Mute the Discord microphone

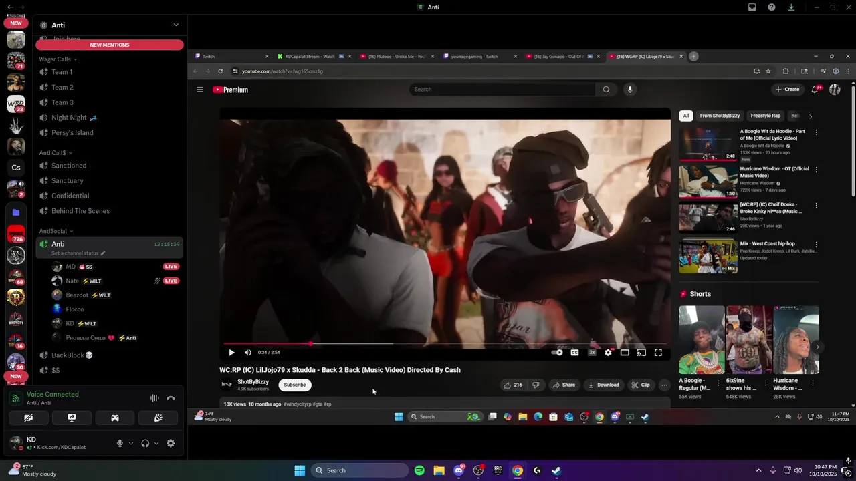pos(120,443)
